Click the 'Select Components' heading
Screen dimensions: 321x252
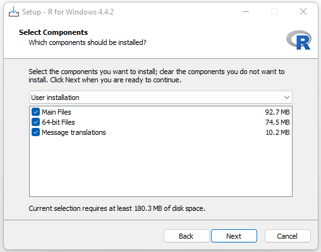(x=53, y=32)
